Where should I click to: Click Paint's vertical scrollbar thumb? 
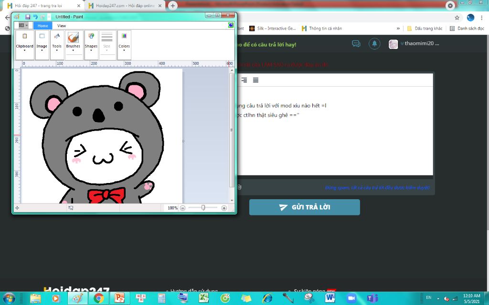tap(232, 130)
